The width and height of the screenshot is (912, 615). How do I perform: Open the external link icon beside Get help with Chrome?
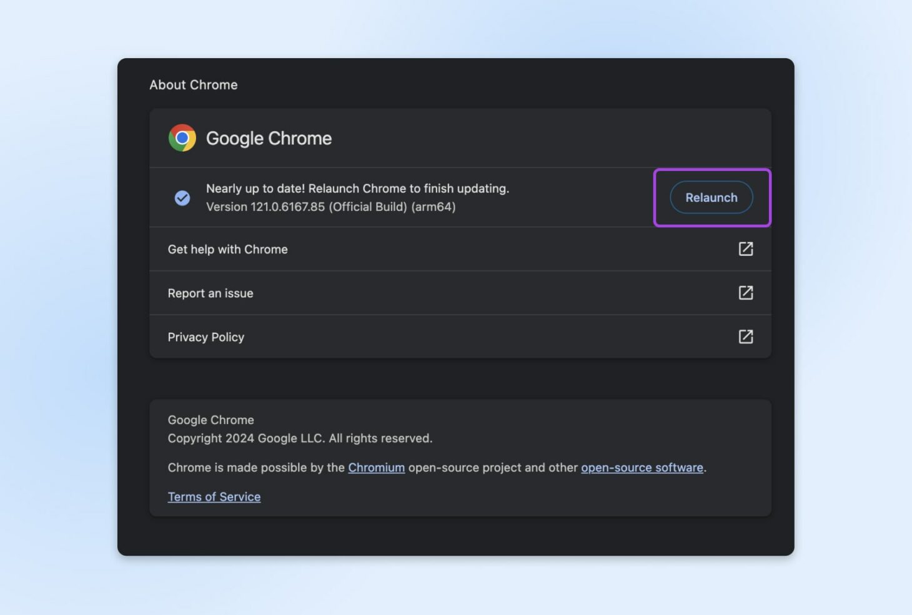tap(746, 248)
